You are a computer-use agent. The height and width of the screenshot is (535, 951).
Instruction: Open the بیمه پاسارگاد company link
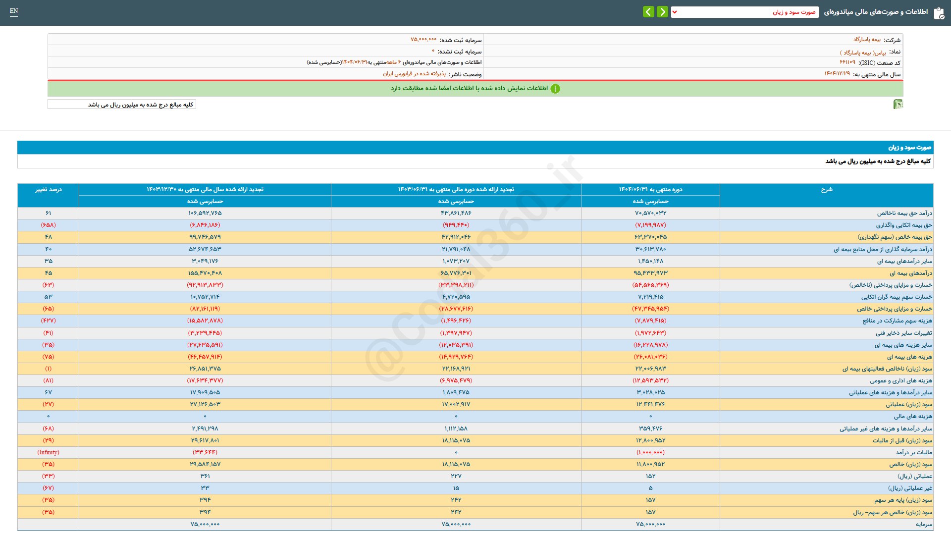pyautogui.click(x=867, y=40)
